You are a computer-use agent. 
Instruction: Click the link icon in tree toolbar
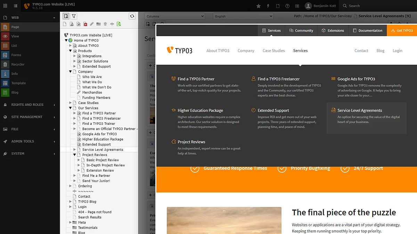point(92,24)
